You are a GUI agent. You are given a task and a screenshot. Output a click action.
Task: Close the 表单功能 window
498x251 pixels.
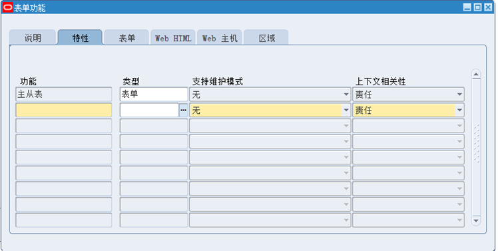pyautogui.click(x=488, y=7)
